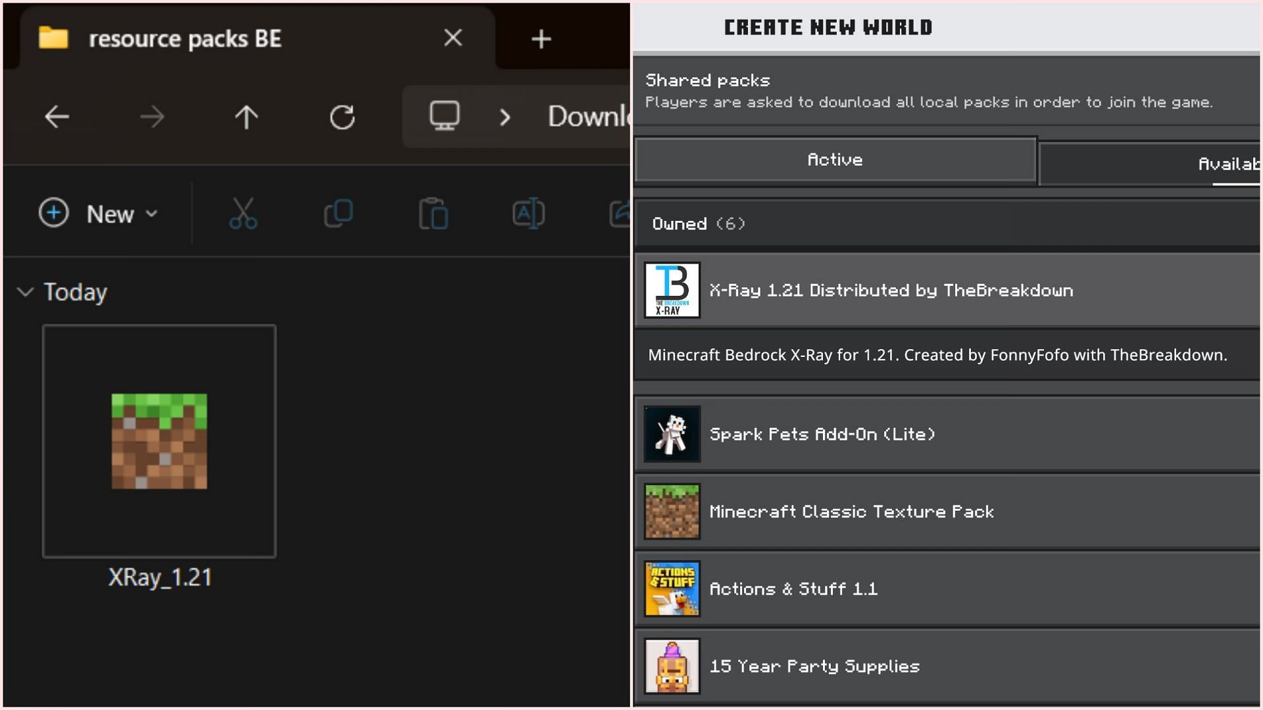This screenshot has height=710, width=1263.
Task: Click New item creation button
Action: pyautogui.click(x=98, y=213)
